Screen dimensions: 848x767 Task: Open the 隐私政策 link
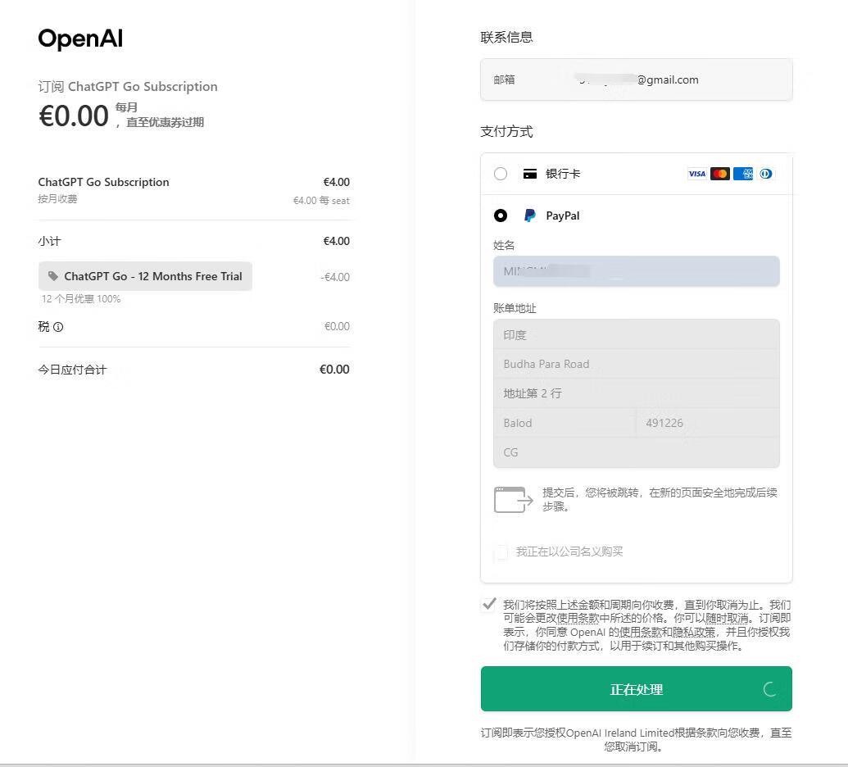coord(694,633)
